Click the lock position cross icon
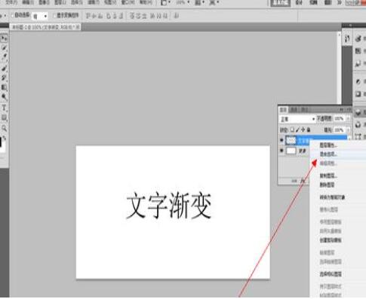Screen dimensions: 366x299 click(x=303, y=130)
